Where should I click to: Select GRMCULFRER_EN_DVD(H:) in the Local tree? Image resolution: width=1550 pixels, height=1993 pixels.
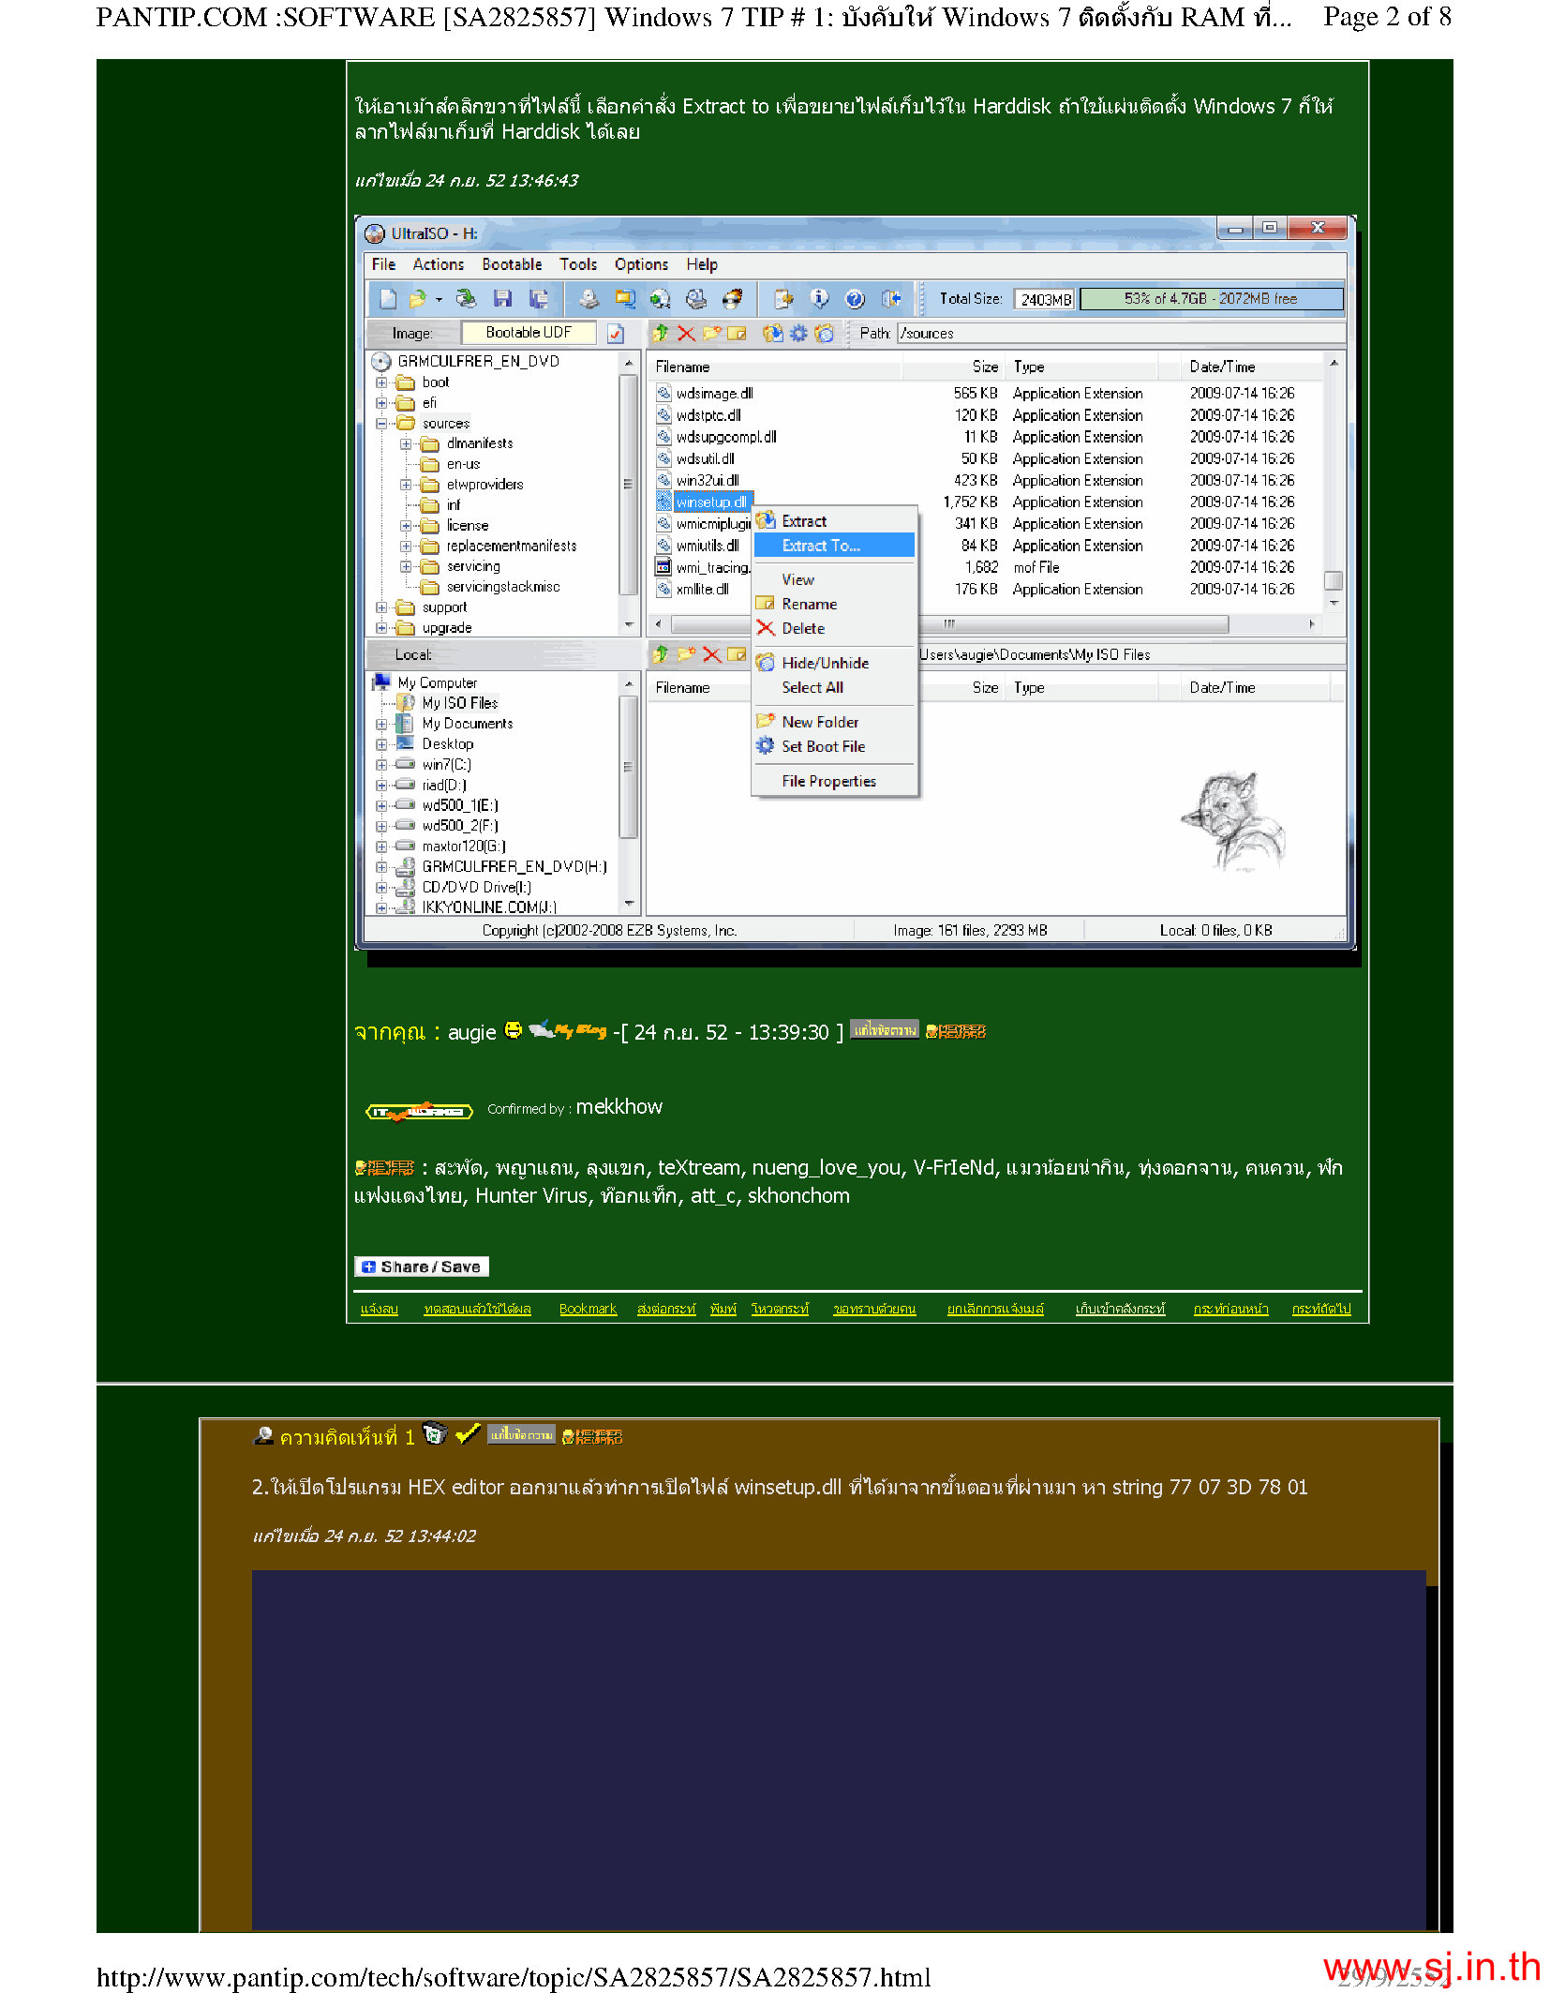point(514,866)
